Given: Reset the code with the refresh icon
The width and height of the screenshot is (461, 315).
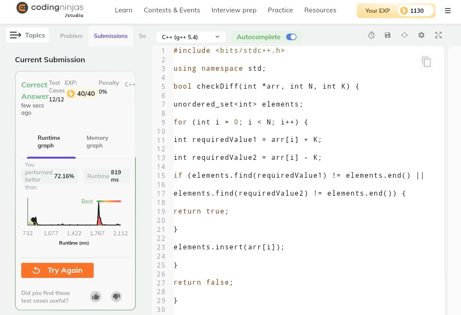Looking at the screenshot, I should [x=404, y=35].
